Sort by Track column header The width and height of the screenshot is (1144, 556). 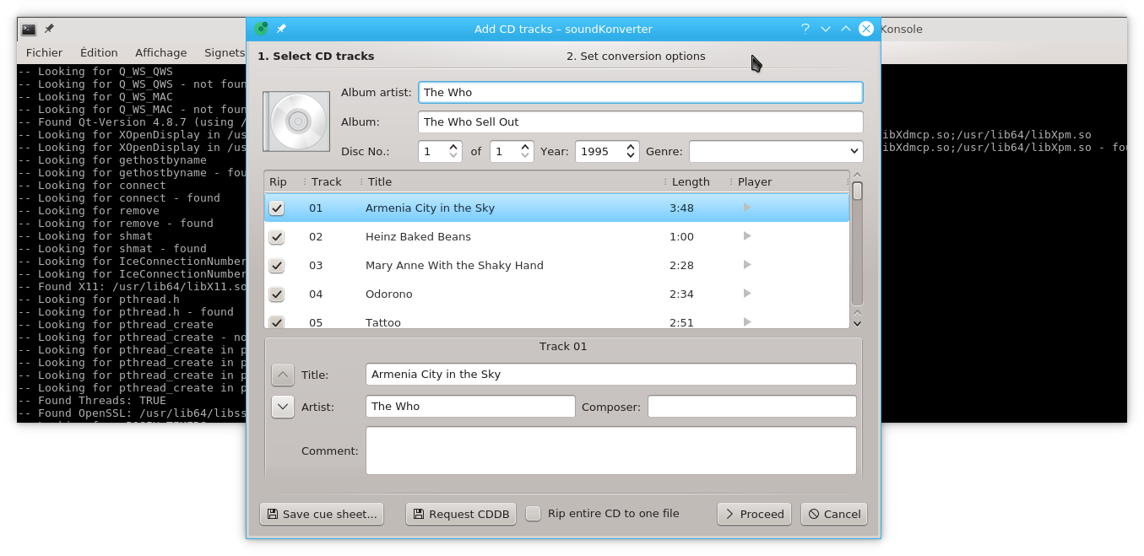pos(333,181)
